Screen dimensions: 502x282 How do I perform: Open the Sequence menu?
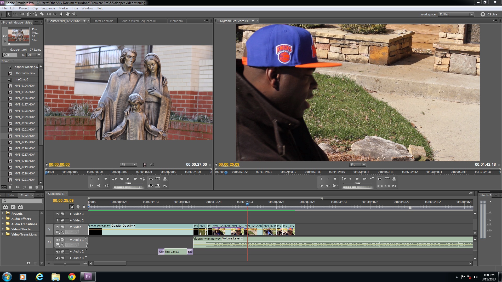coord(48,8)
